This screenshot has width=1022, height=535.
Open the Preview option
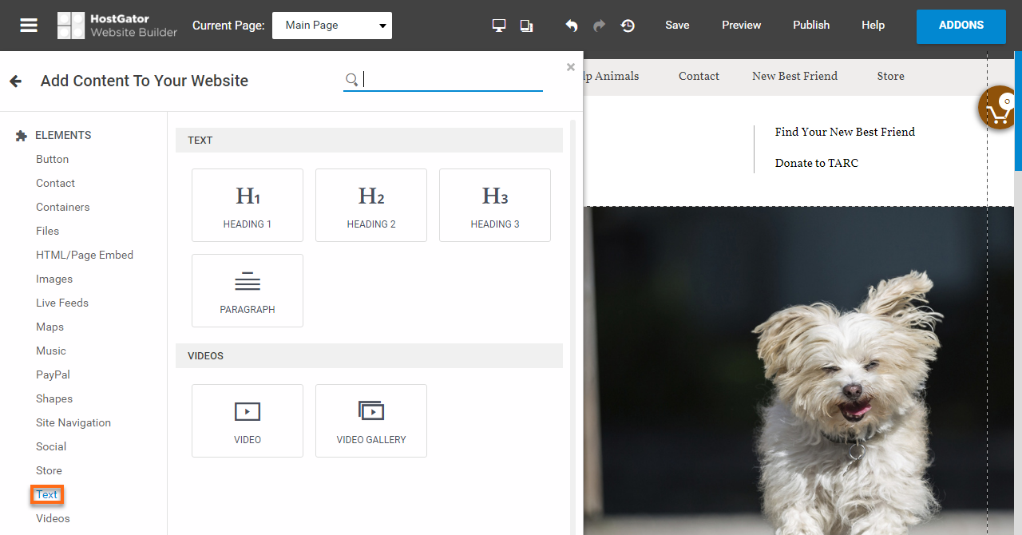click(x=741, y=26)
